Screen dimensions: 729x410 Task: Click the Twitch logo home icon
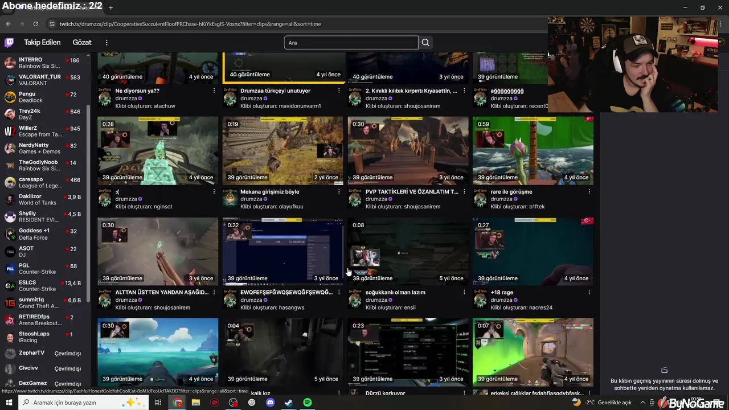[x=9, y=43]
